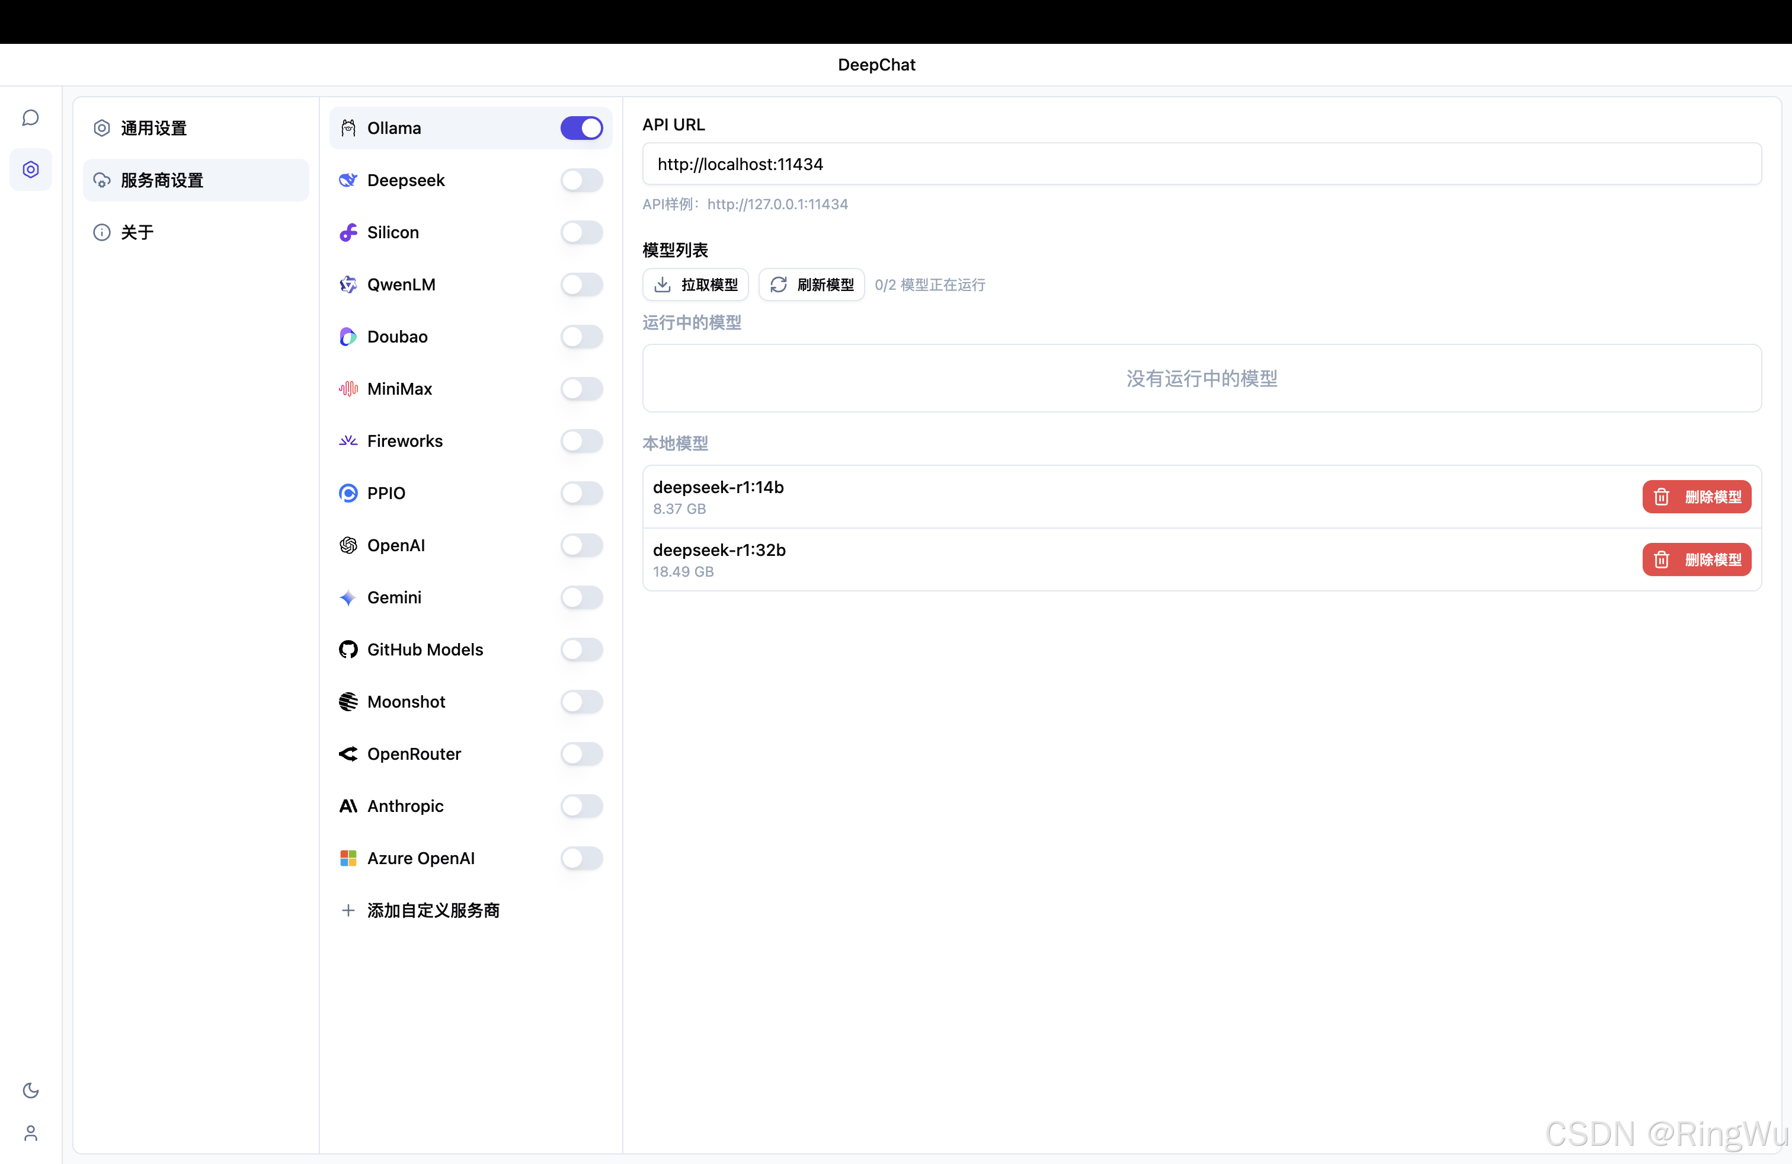This screenshot has height=1164, width=1792.
Task: Click the settings icon in left sidebar
Action: click(x=30, y=170)
